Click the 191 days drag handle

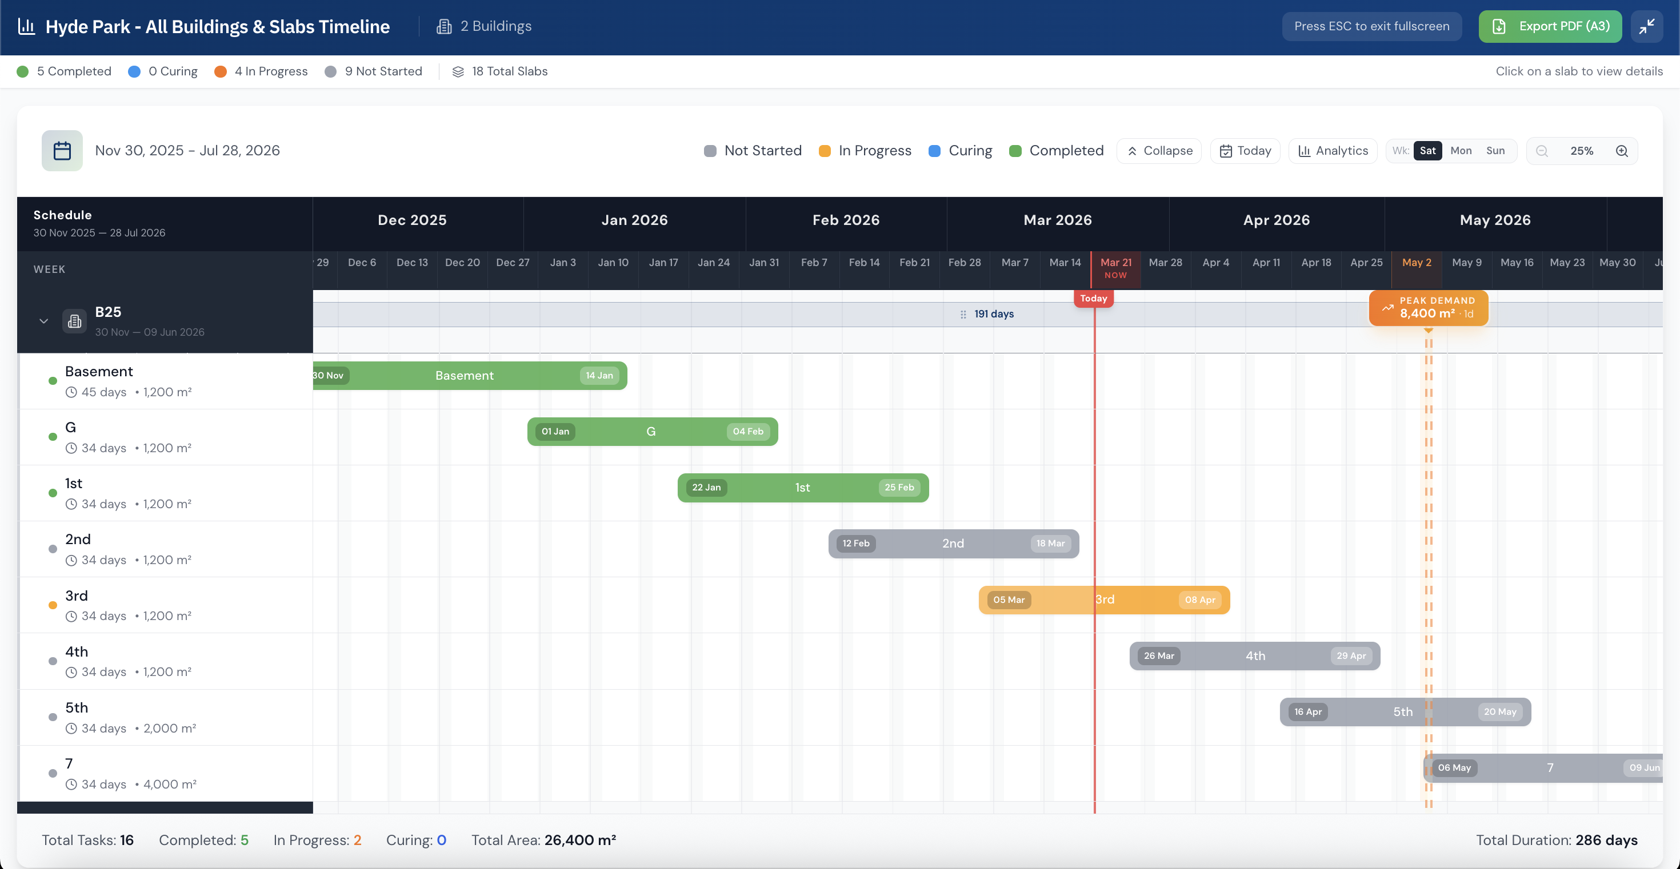click(x=963, y=315)
